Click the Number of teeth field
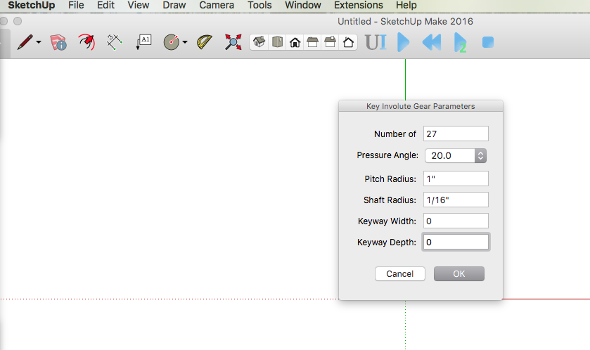590x350 pixels. [456, 134]
